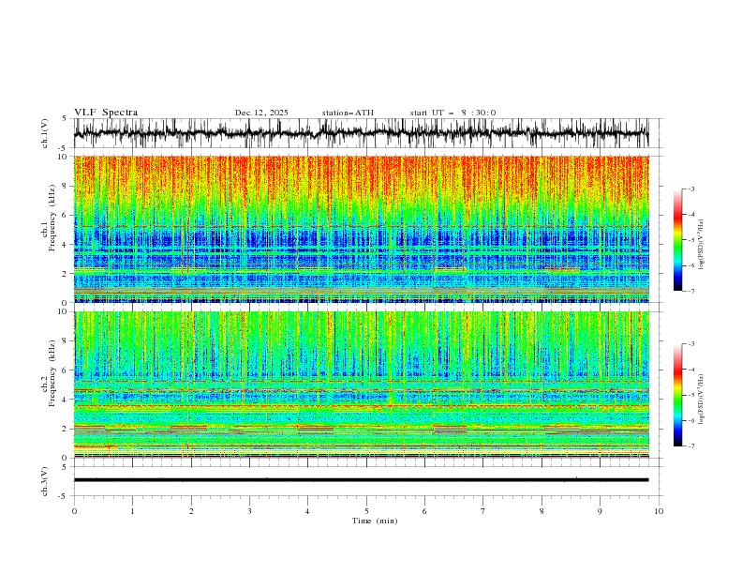Click the "8" frequency tick on ch.2 spectrogram
The width and height of the screenshot is (742, 574).
[x=66, y=340]
